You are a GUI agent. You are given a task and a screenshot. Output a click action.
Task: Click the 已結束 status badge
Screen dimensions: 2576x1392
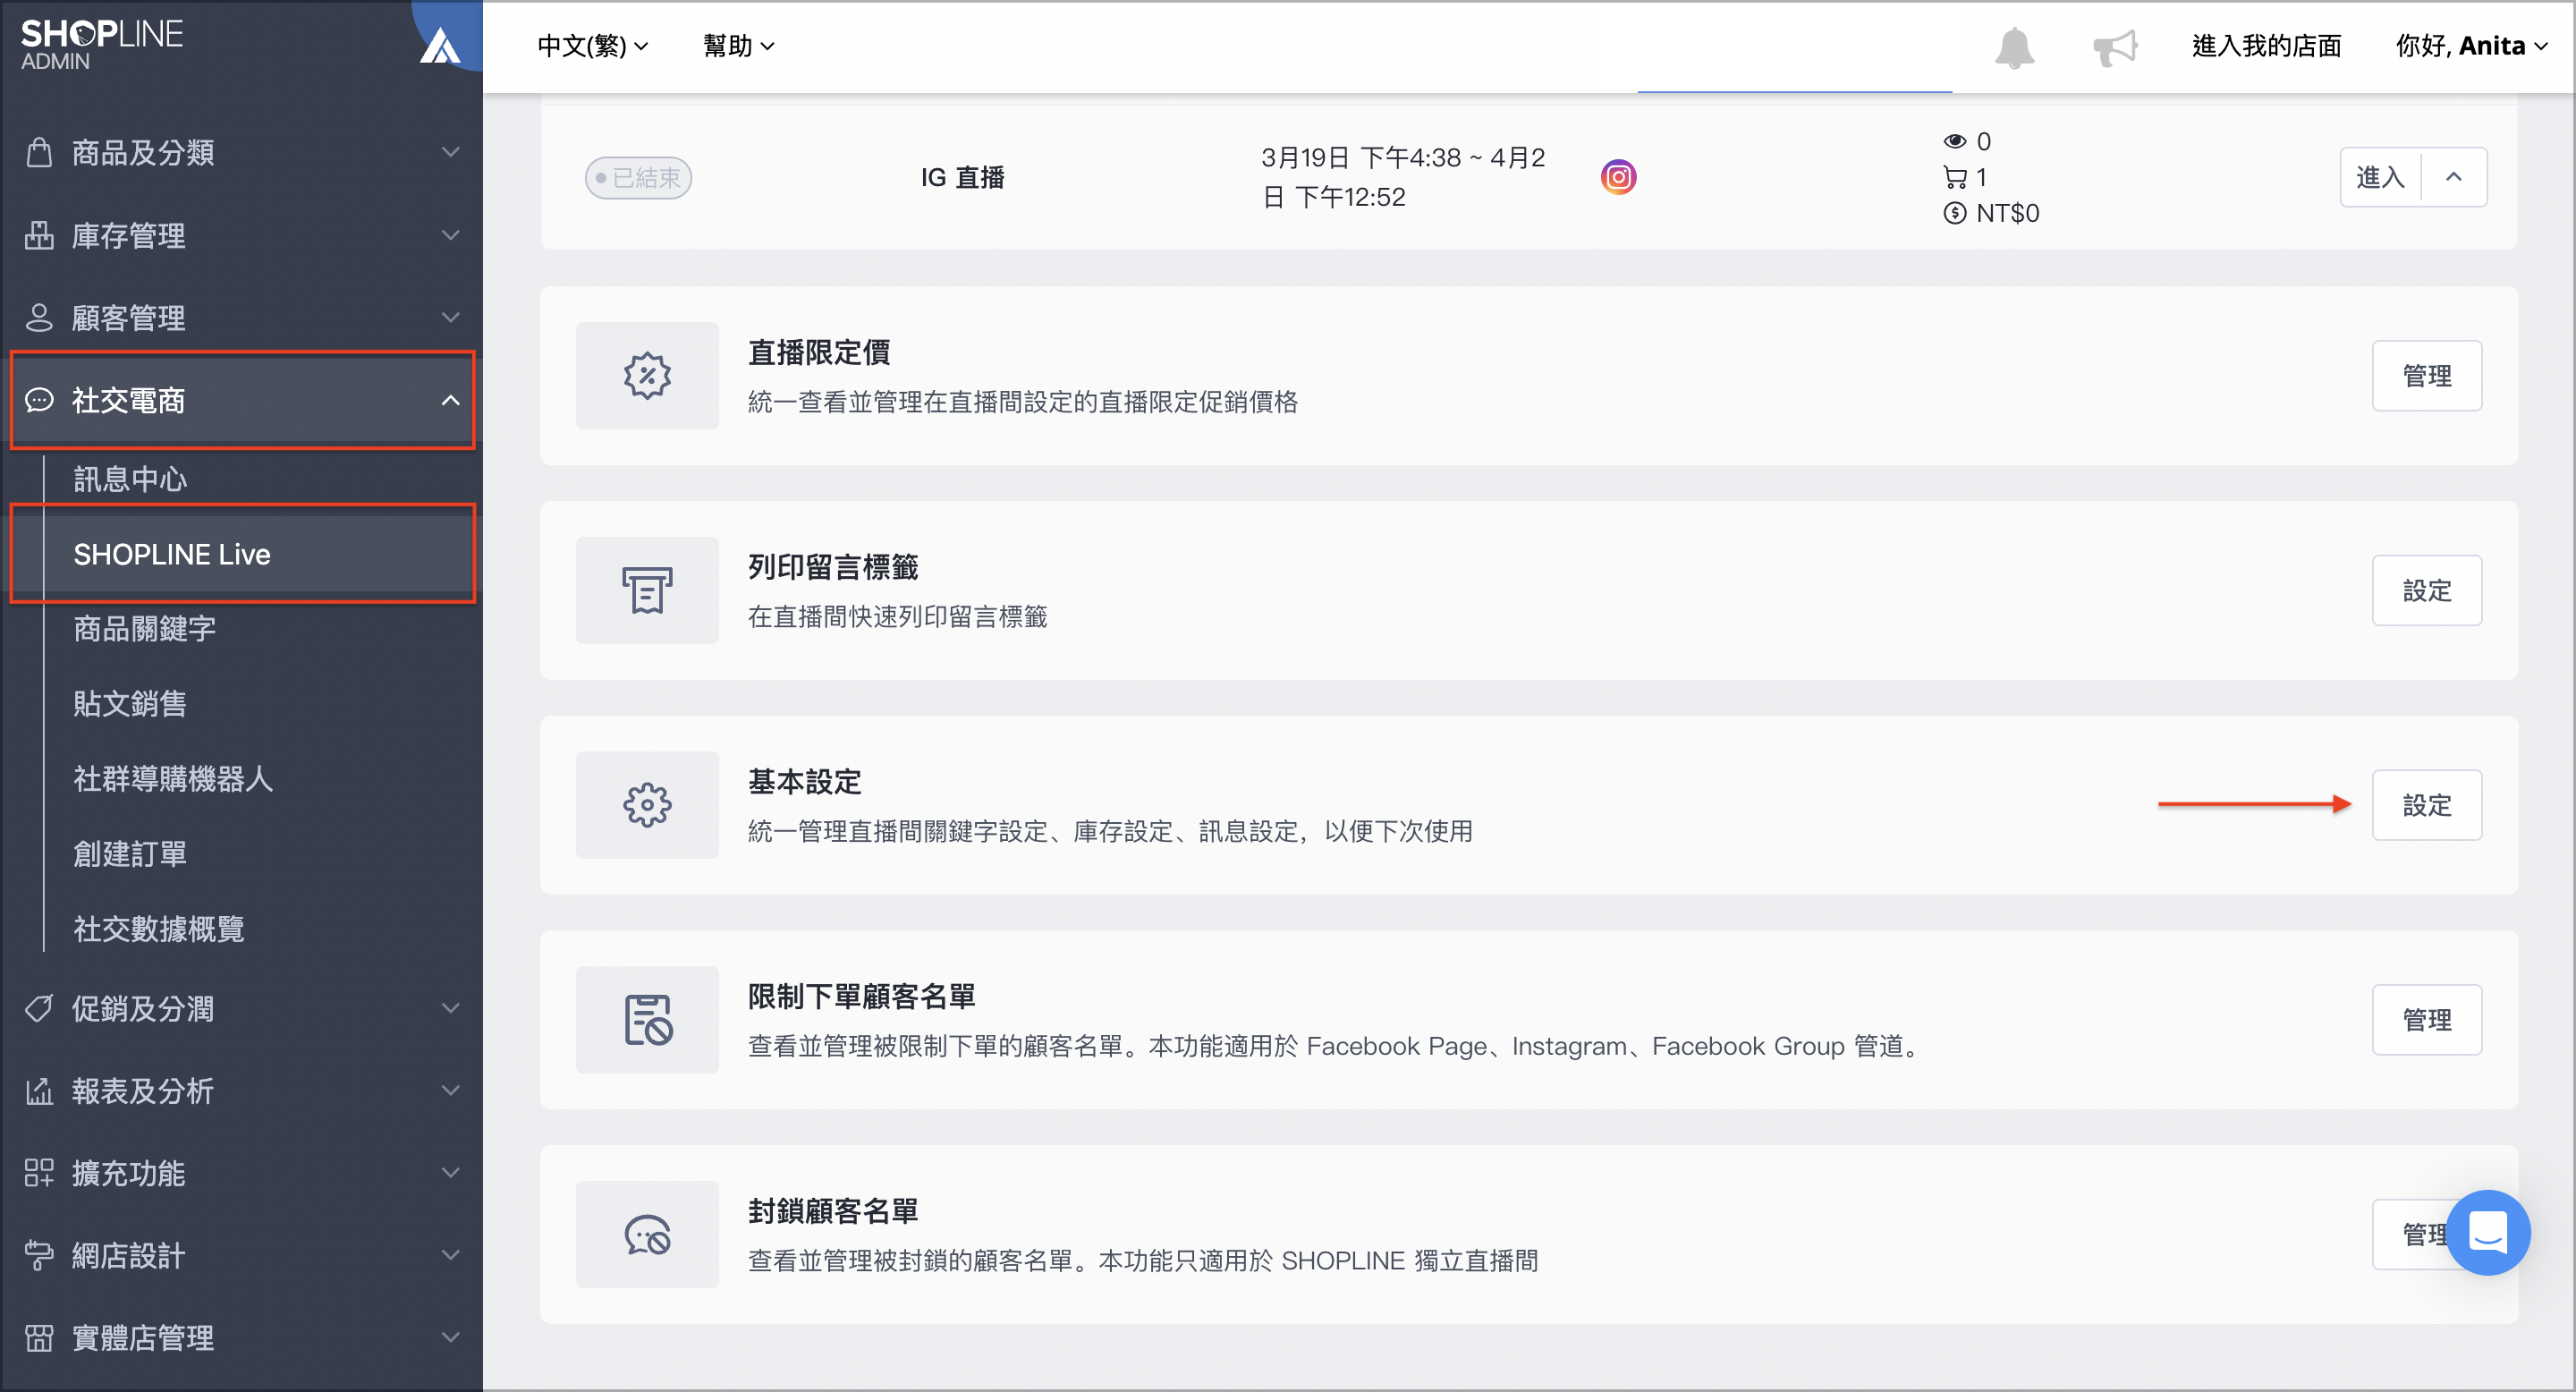pos(638,178)
